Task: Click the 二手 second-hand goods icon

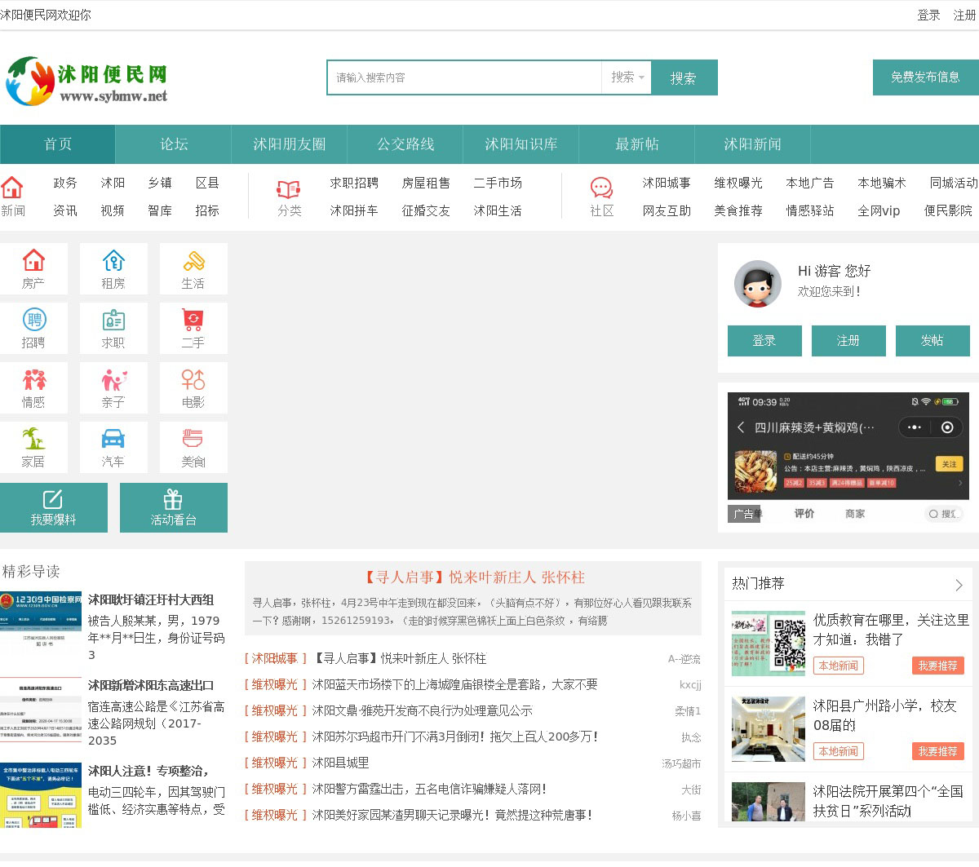Action: pos(193,321)
